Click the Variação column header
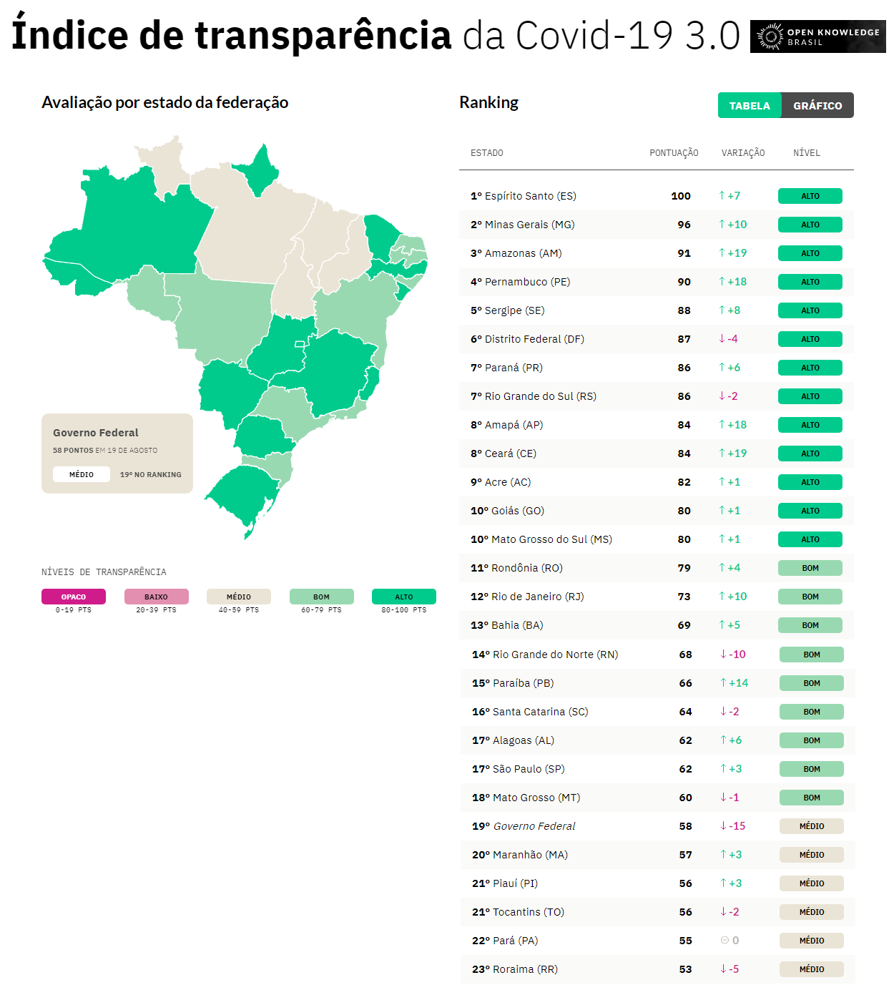 743,153
